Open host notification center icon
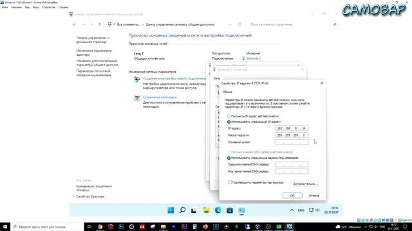Image resolution: width=412 pixels, height=231 pixels. (405, 227)
